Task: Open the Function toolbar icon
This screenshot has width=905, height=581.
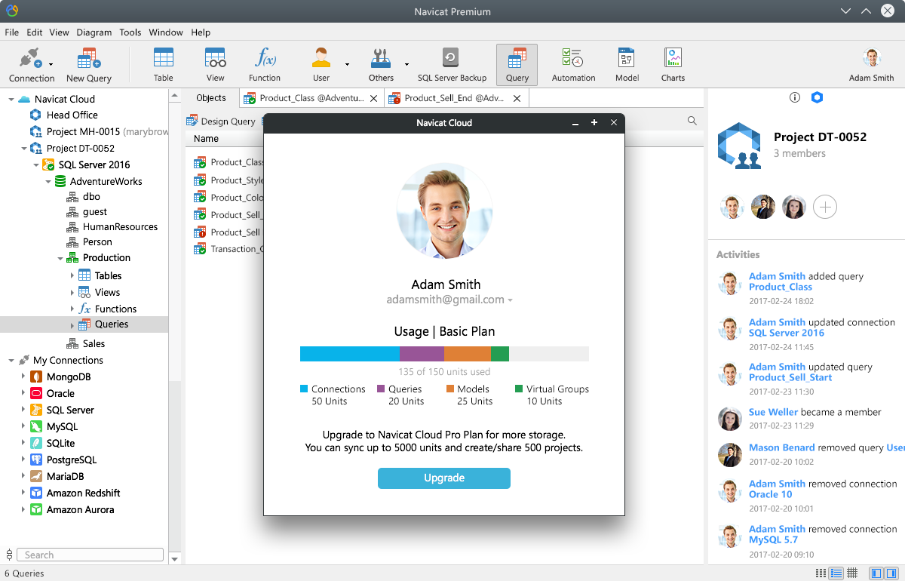Action: [x=265, y=65]
